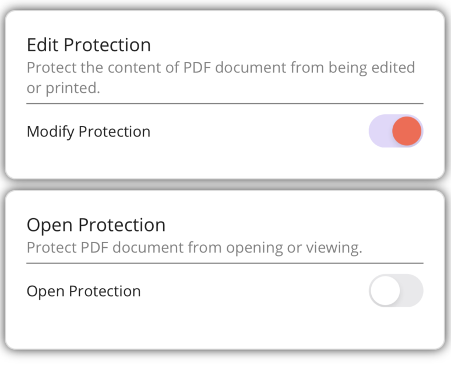Click the orange knob of the Modify Protection toggle
Viewport: 451px width, 386px height.
(x=406, y=131)
